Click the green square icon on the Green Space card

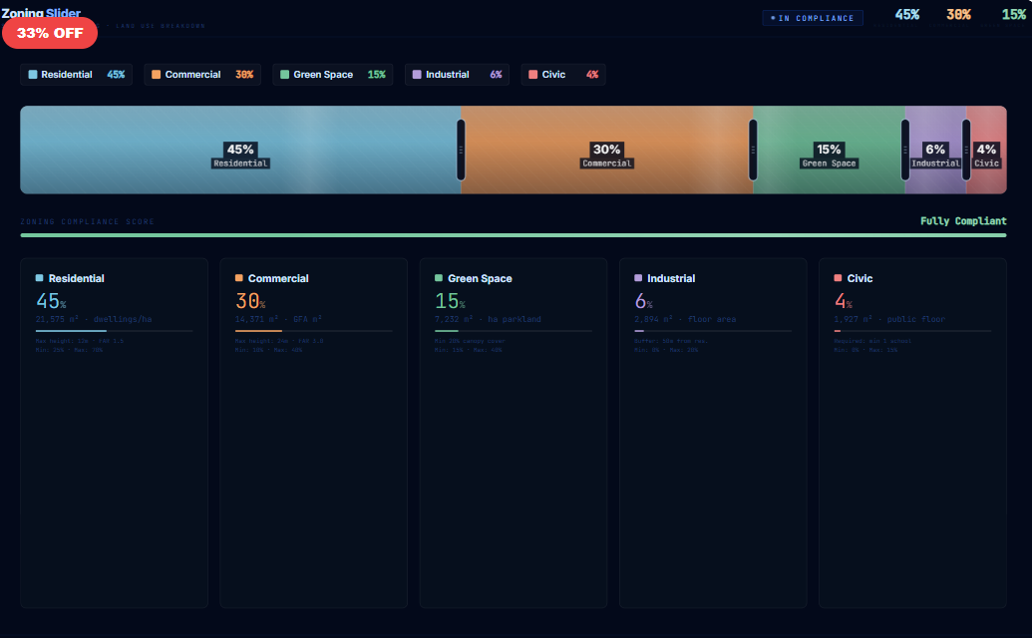pyautogui.click(x=439, y=278)
